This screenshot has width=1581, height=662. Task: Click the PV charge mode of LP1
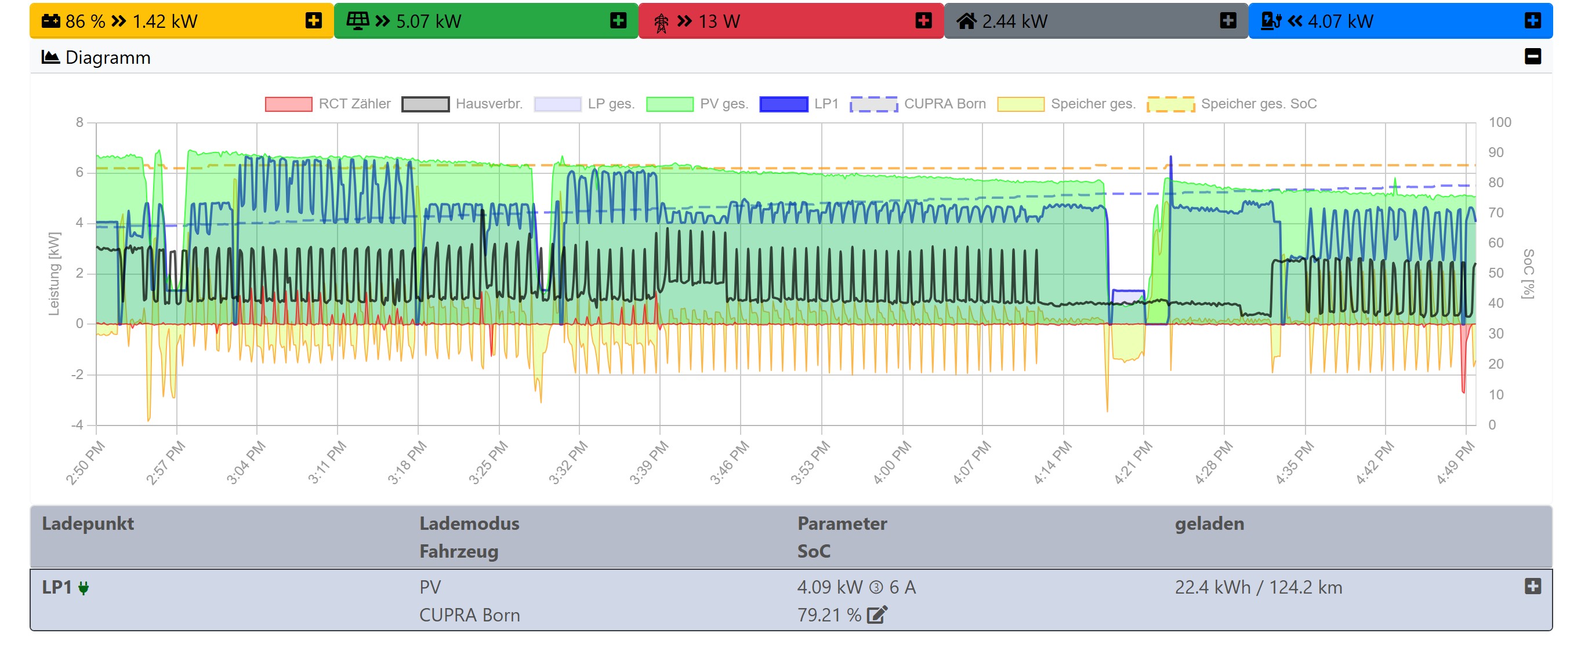(430, 588)
